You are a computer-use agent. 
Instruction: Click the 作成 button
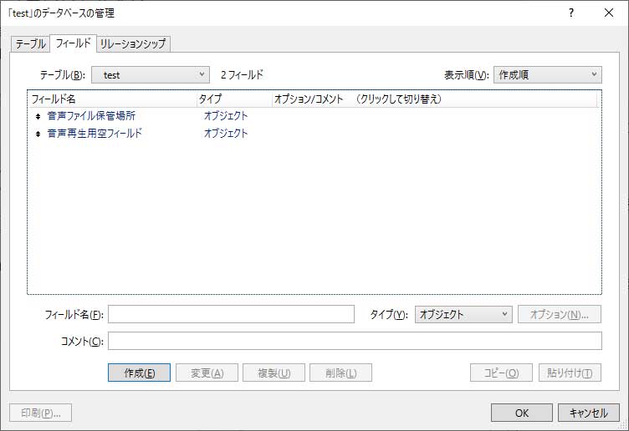click(139, 373)
